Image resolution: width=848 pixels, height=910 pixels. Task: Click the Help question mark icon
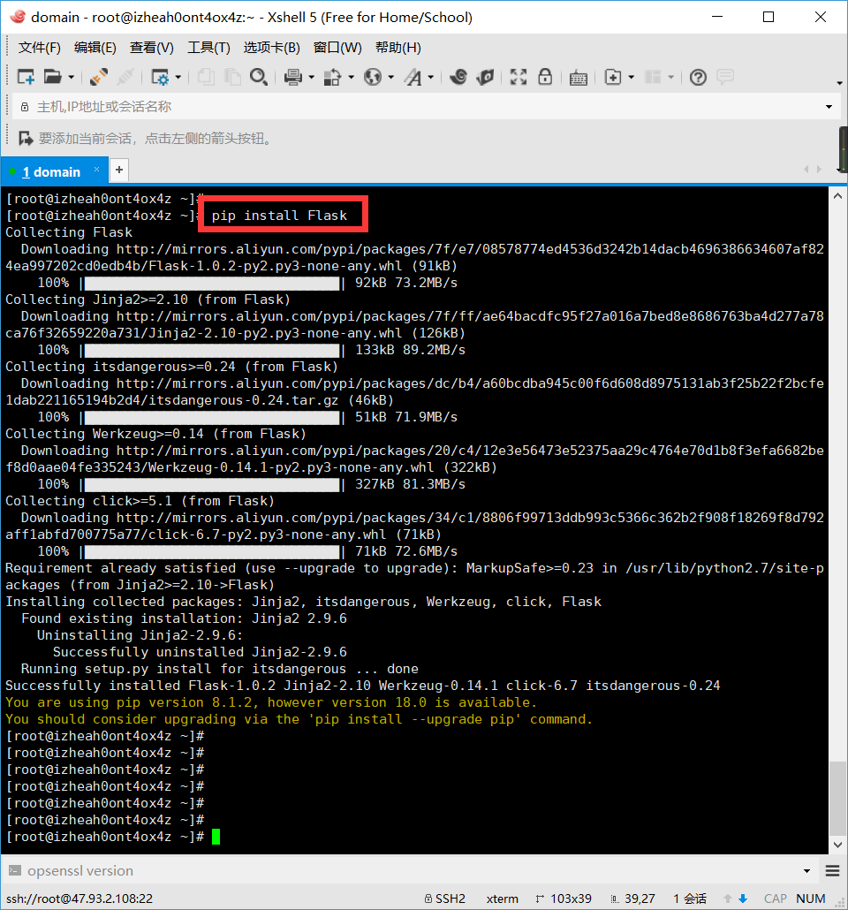point(698,77)
